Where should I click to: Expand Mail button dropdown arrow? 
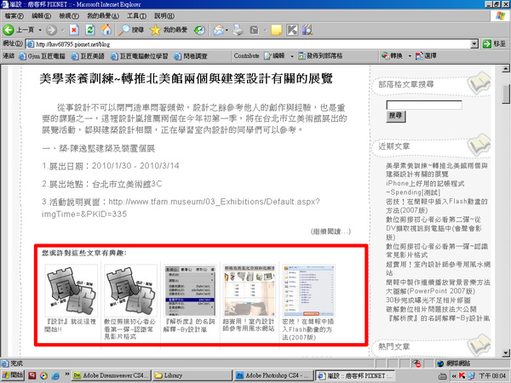click(x=227, y=31)
